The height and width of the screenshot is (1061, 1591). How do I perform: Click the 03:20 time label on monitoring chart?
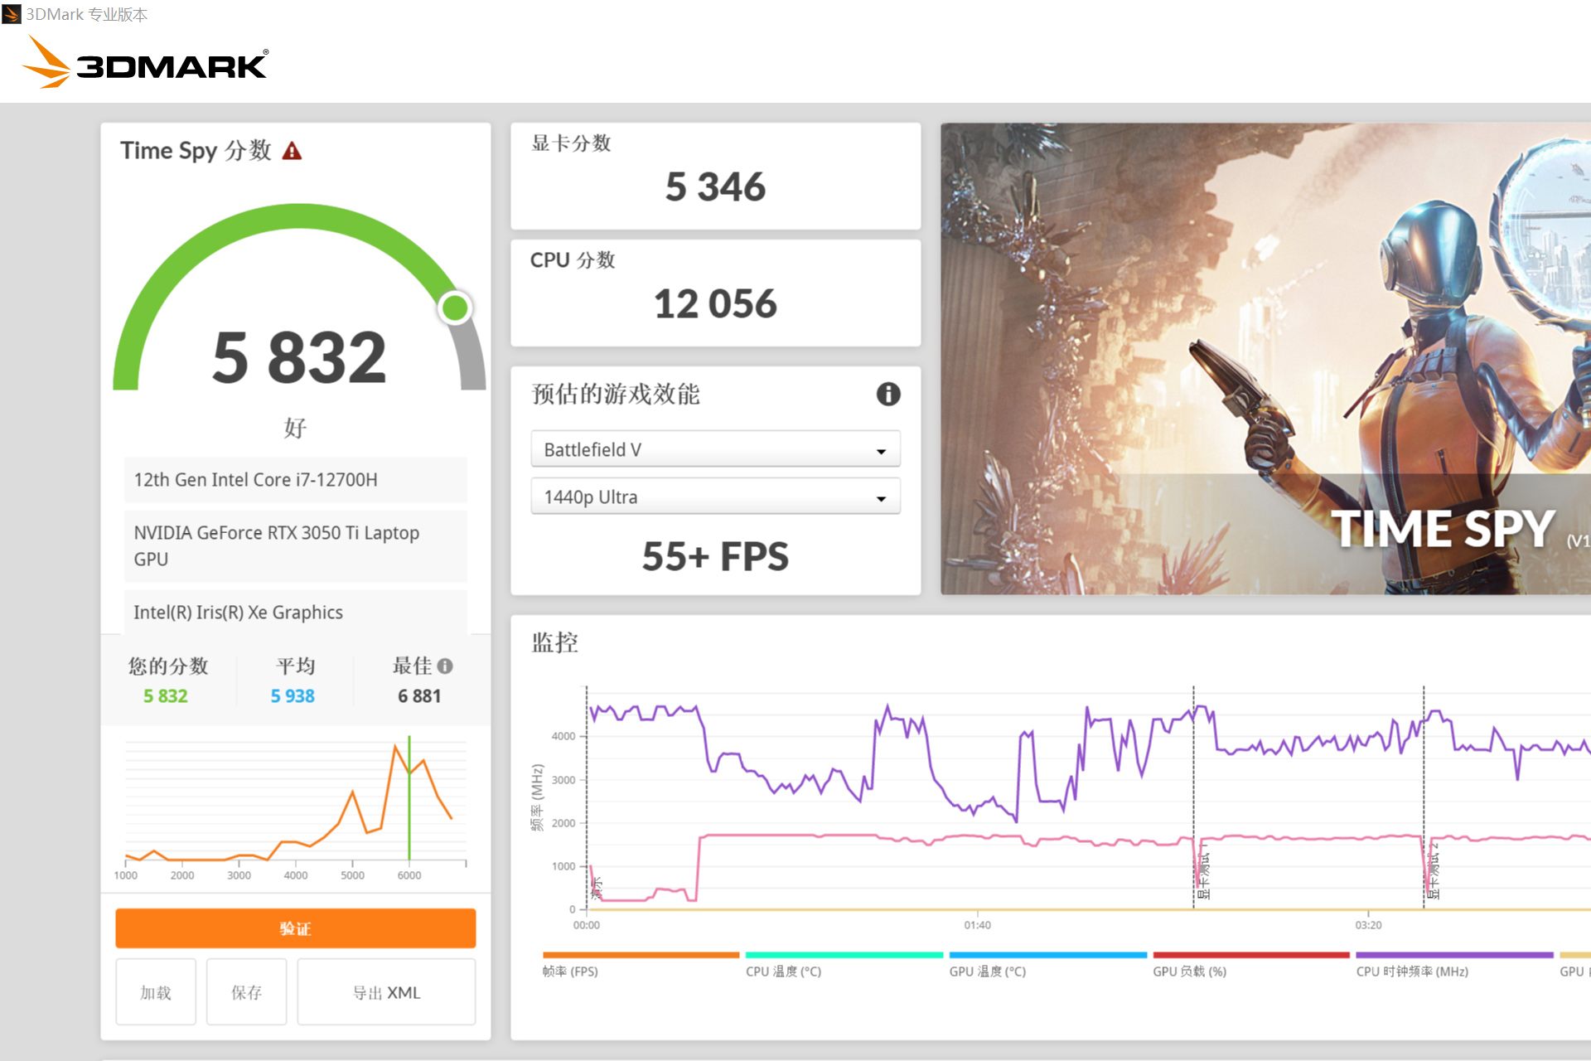1368,925
